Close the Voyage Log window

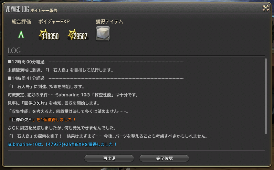coord(266,8)
